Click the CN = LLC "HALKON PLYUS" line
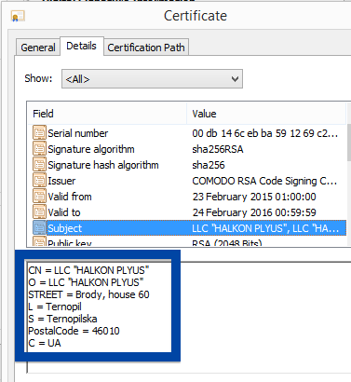The width and height of the screenshot is (351, 382). click(x=88, y=270)
